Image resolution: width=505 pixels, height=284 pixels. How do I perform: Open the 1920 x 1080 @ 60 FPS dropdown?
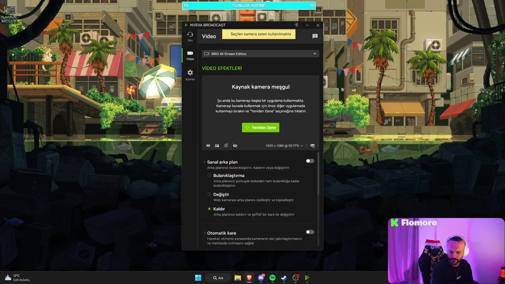point(284,146)
